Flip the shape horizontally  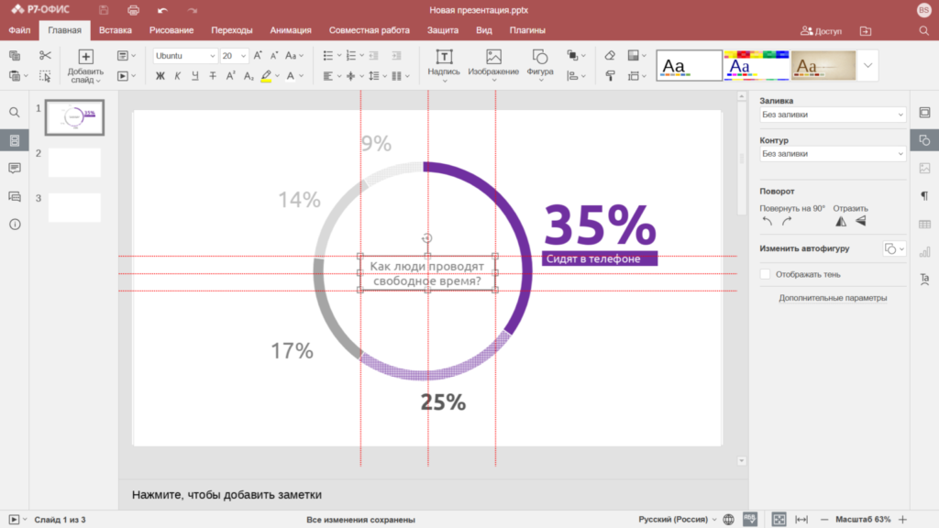click(841, 222)
